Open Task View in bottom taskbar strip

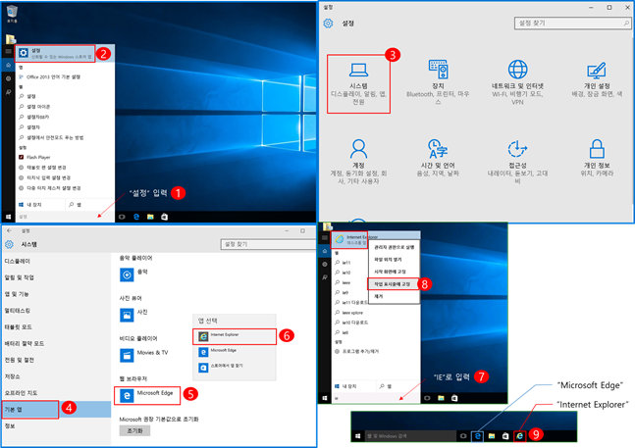[x=463, y=436]
